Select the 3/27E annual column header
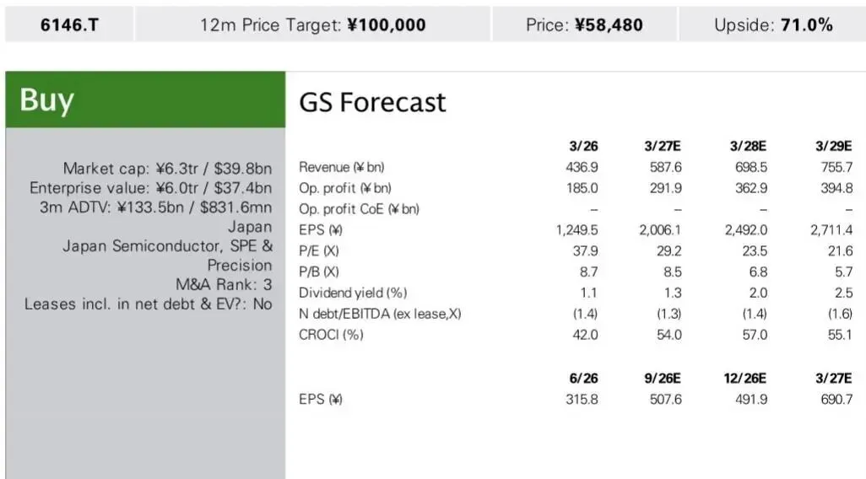This screenshot has height=479, width=866. click(x=663, y=146)
